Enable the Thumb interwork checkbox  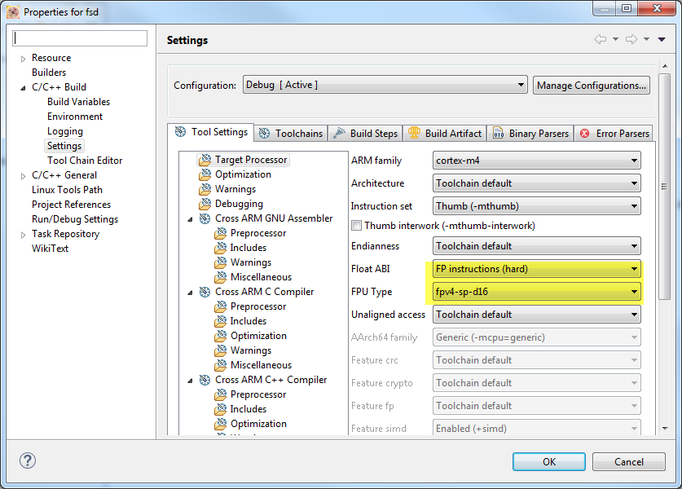(356, 226)
